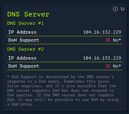129x114 pixels.
Task: Click the No* value for Server #1
Action: 117,40
